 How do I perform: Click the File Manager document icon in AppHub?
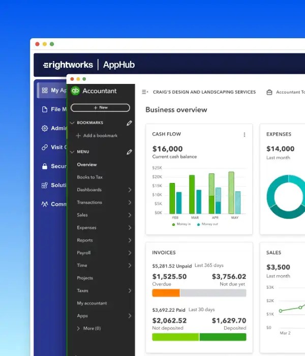tap(45, 109)
